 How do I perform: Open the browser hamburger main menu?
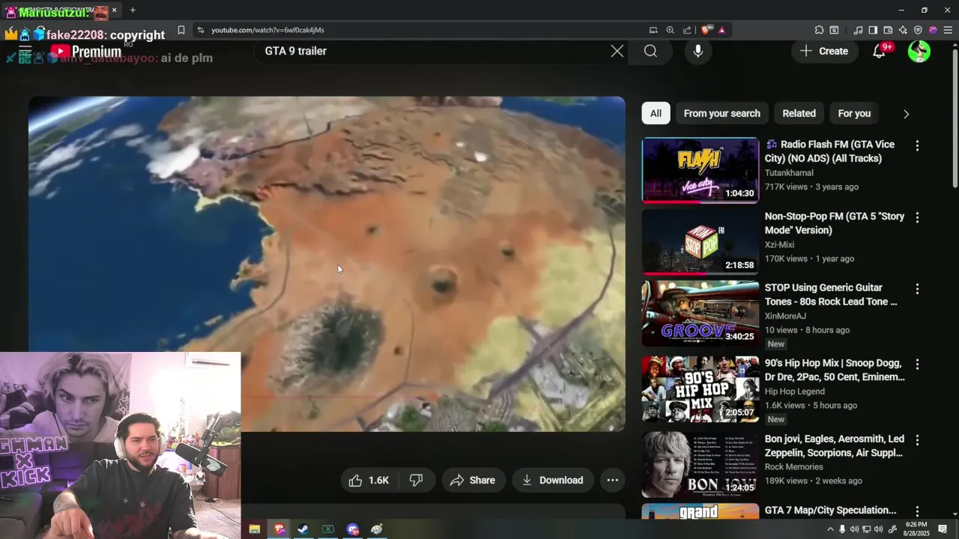click(948, 30)
